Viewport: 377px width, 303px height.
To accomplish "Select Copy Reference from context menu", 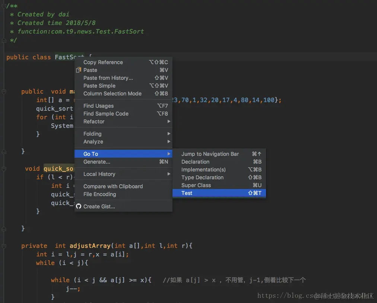I will pos(123,62).
